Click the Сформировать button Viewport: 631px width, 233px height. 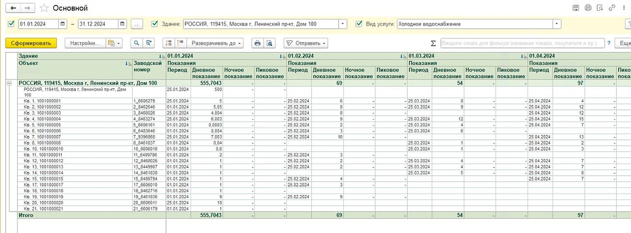coord(31,43)
